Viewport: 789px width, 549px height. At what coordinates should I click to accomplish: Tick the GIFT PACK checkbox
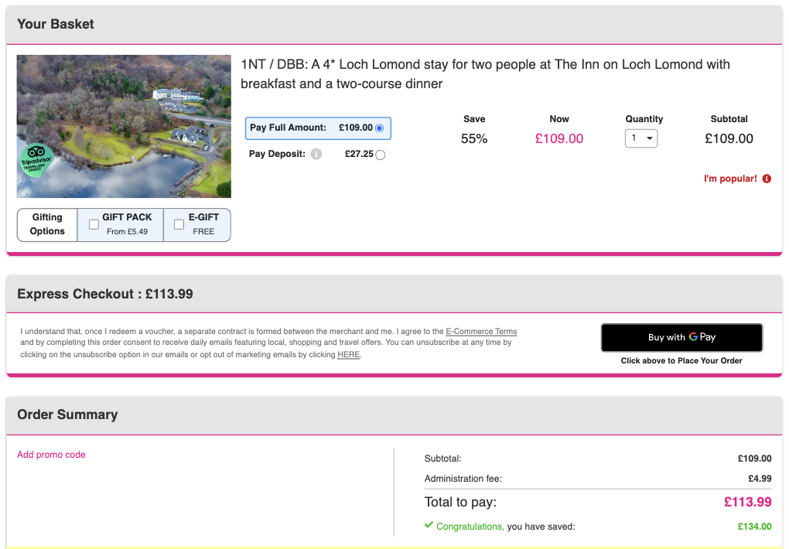tap(94, 224)
